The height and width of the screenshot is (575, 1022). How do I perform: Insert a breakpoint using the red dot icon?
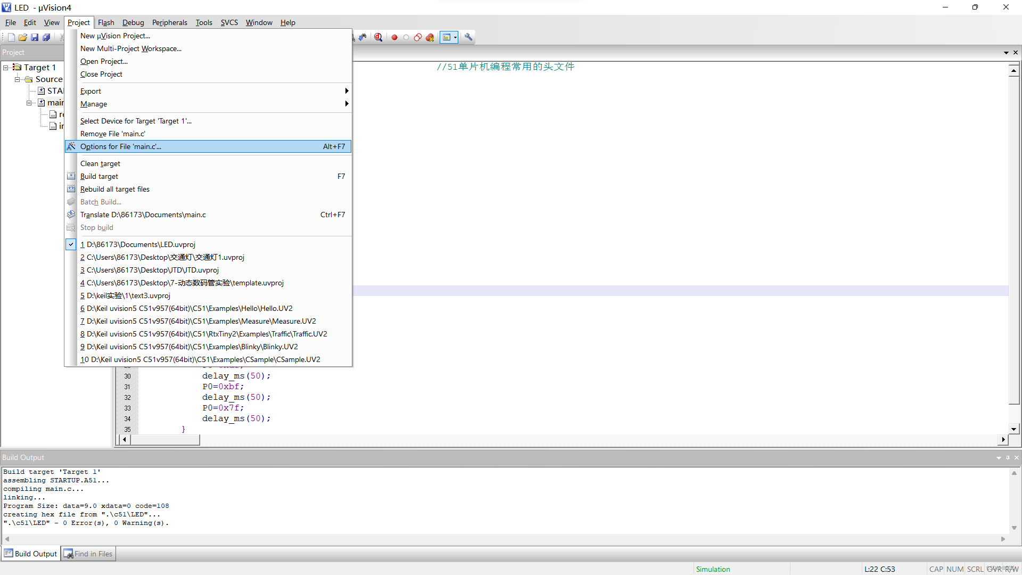click(394, 37)
